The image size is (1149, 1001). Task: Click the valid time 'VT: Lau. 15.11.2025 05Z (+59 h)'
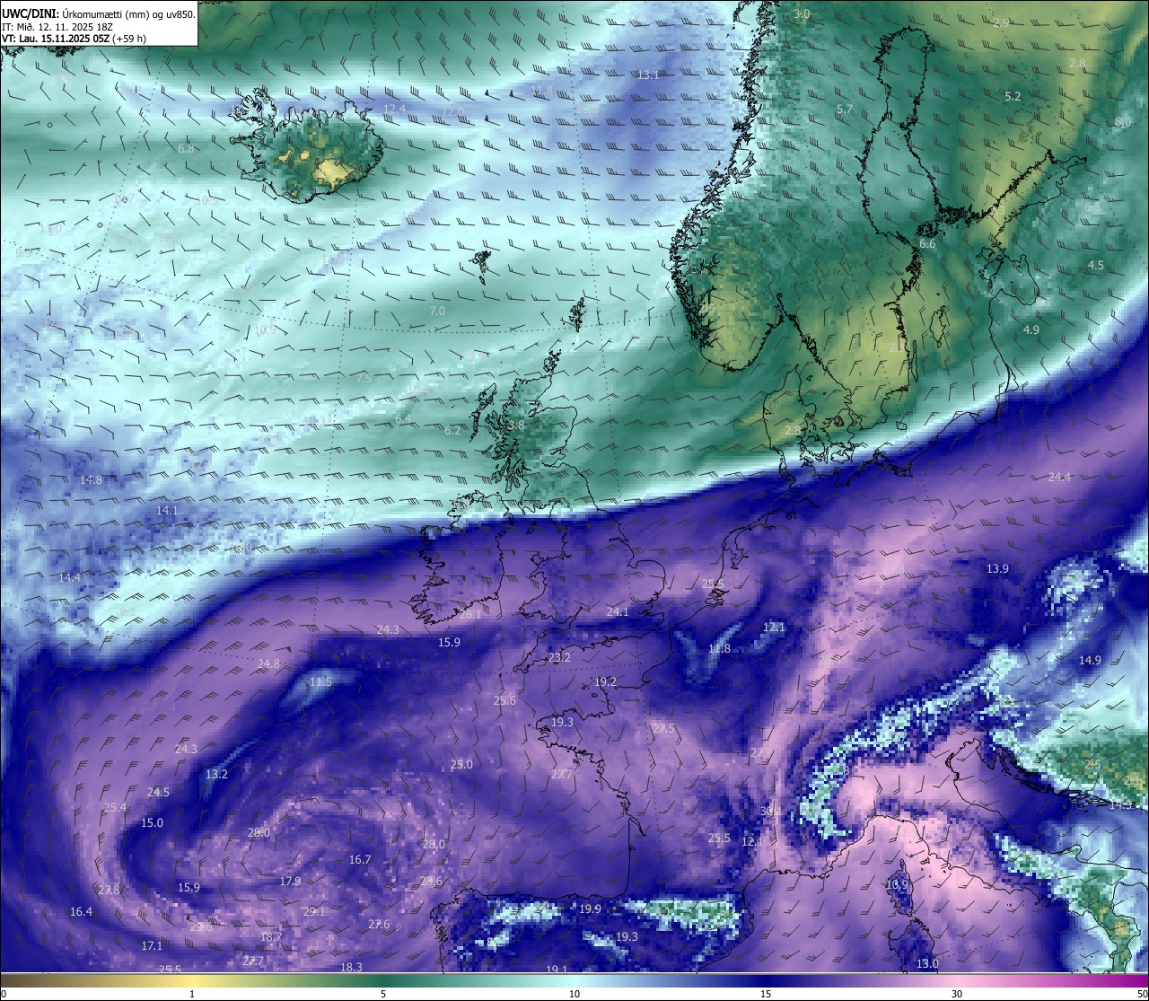click(75, 39)
